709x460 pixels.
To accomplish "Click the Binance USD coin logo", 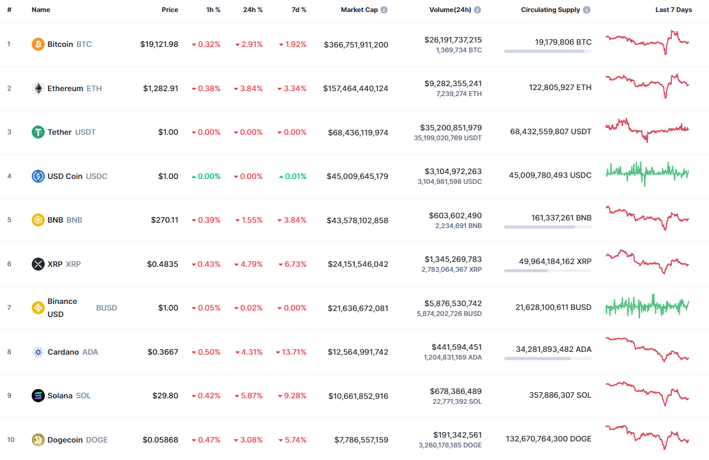I will pyautogui.click(x=38, y=307).
